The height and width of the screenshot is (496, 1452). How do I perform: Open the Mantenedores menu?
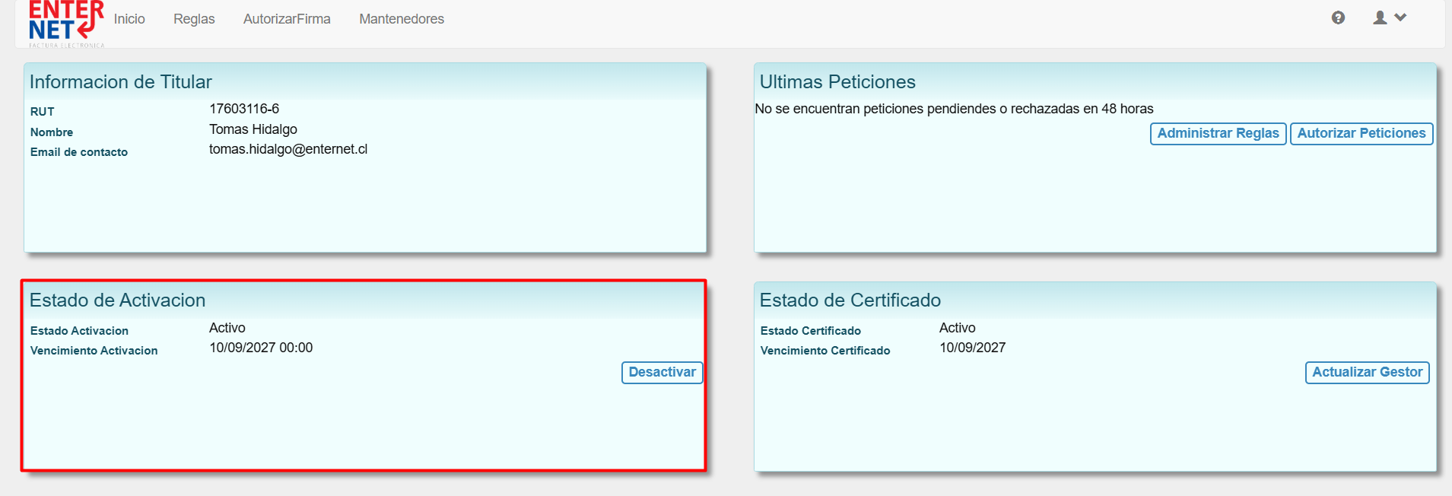coord(402,19)
